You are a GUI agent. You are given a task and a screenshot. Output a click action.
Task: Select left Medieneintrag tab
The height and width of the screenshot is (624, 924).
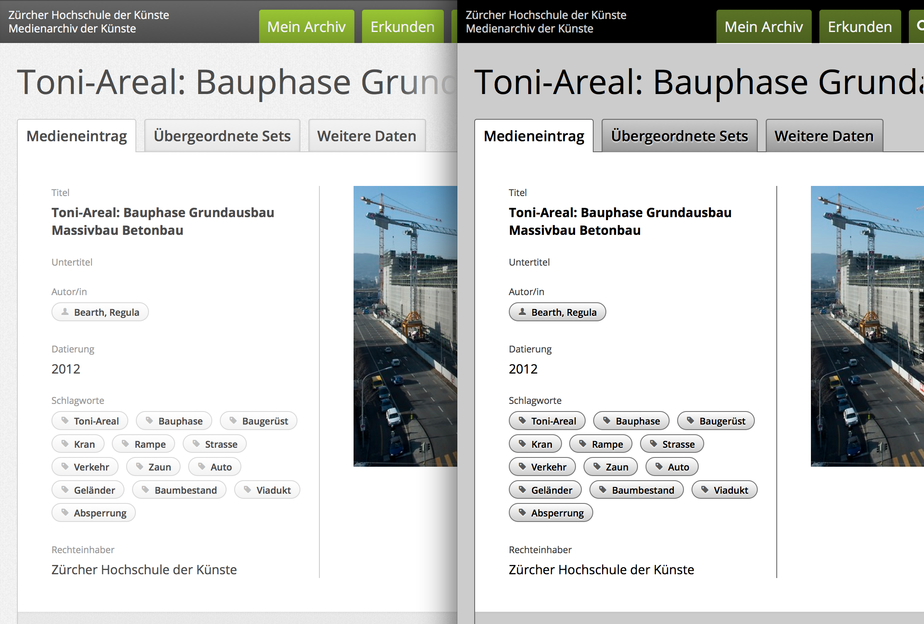(x=76, y=136)
